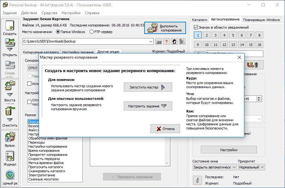Viewport: 285px width, 188px height.
Task: Select Приоритет копирования list item
Action: [48, 155]
